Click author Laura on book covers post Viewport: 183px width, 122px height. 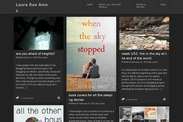click(102, 103)
